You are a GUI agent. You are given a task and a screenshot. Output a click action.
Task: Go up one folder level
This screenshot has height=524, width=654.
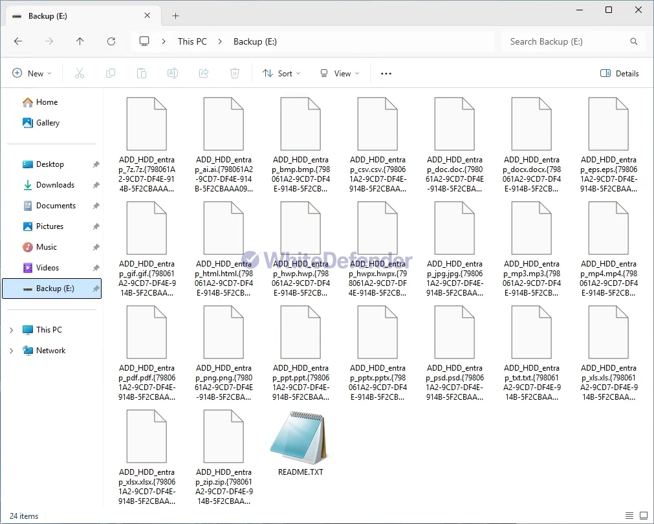tap(80, 41)
